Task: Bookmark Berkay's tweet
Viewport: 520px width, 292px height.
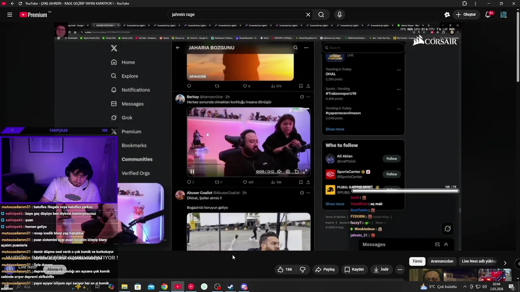Action: [x=301, y=182]
